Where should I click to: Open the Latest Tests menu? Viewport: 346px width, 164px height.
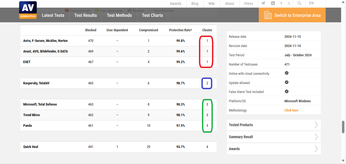(x=53, y=15)
